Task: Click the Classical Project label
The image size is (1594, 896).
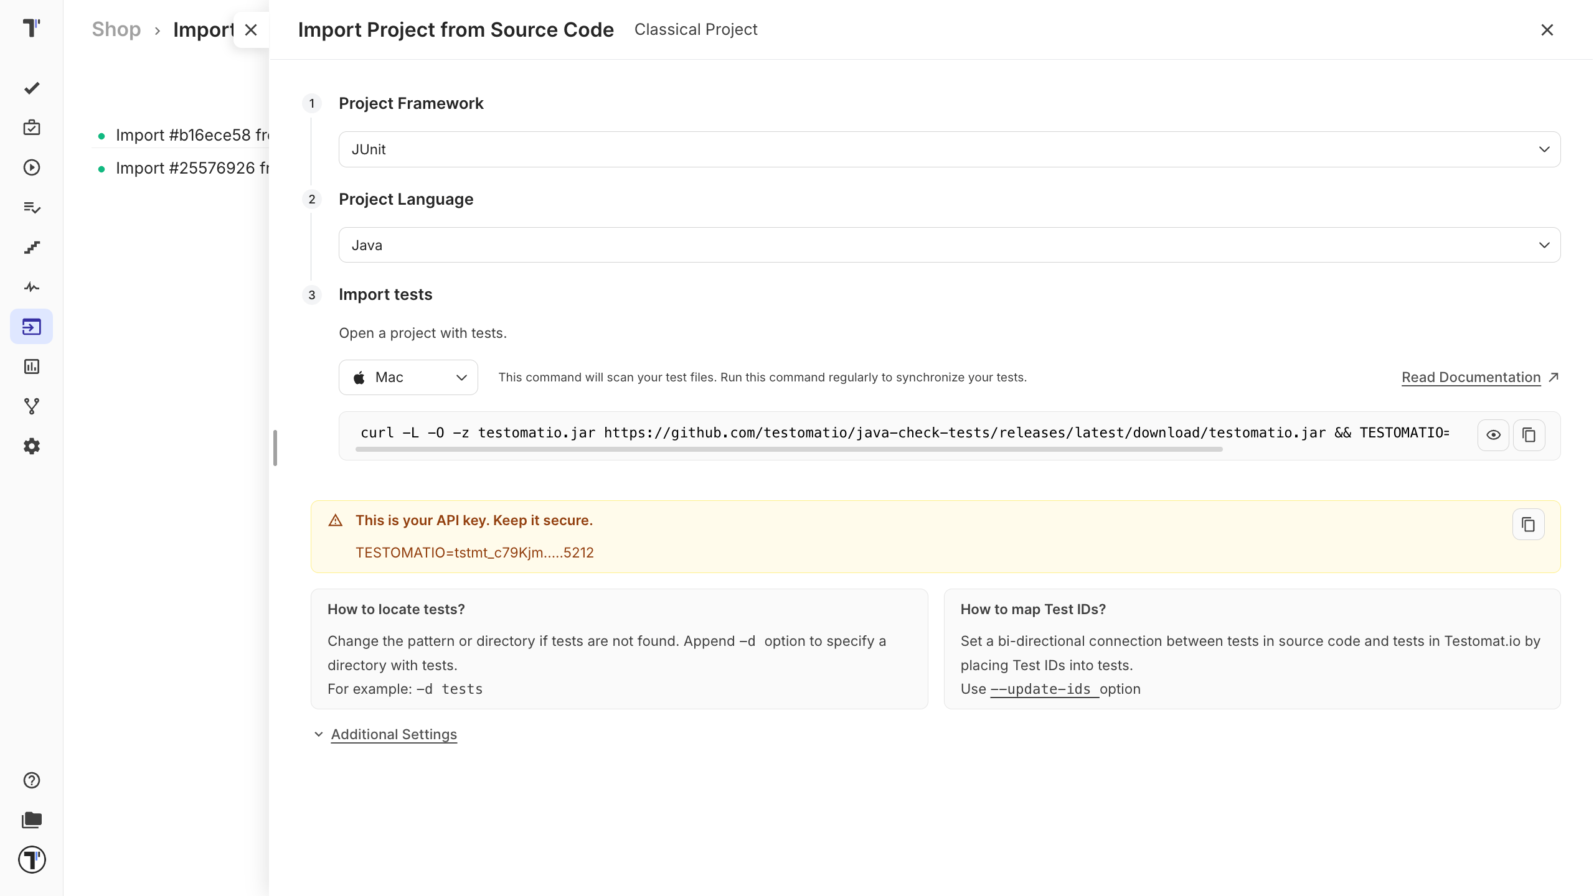Action: (696, 29)
